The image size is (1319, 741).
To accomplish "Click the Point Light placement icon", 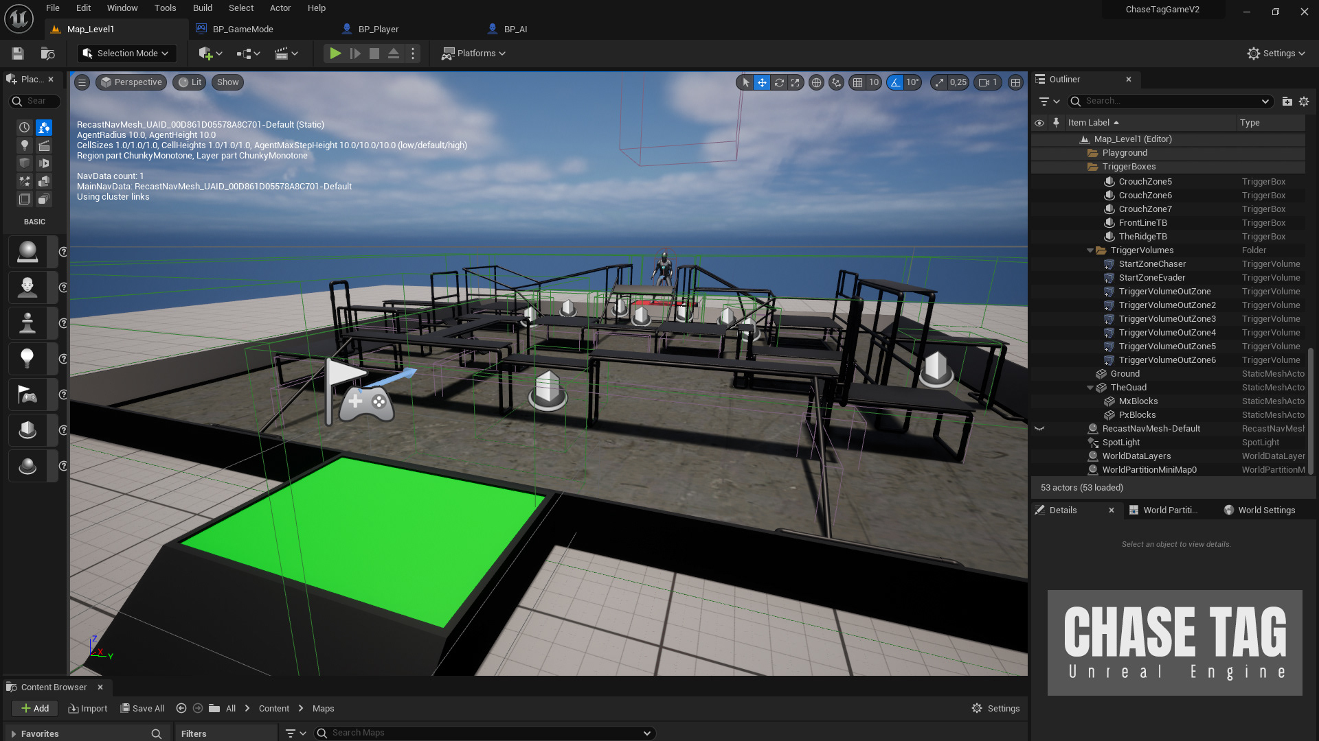I will pyautogui.click(x=27, y=359).
